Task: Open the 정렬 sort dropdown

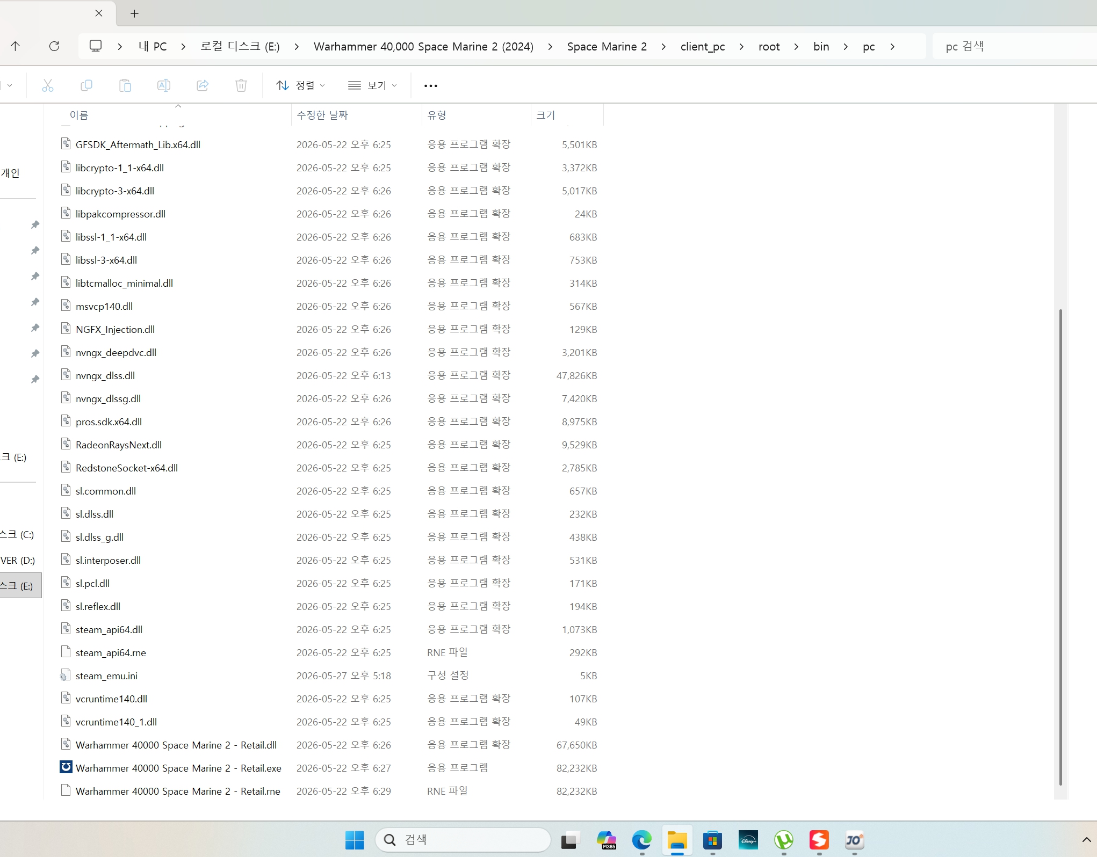Action: click(x=301, y=85)
